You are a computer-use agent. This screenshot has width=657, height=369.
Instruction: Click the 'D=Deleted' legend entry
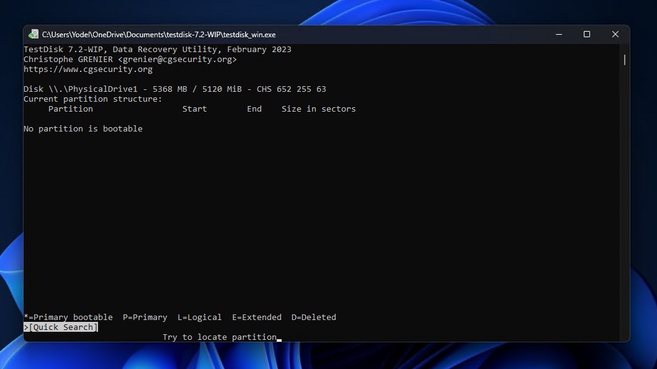313,317
